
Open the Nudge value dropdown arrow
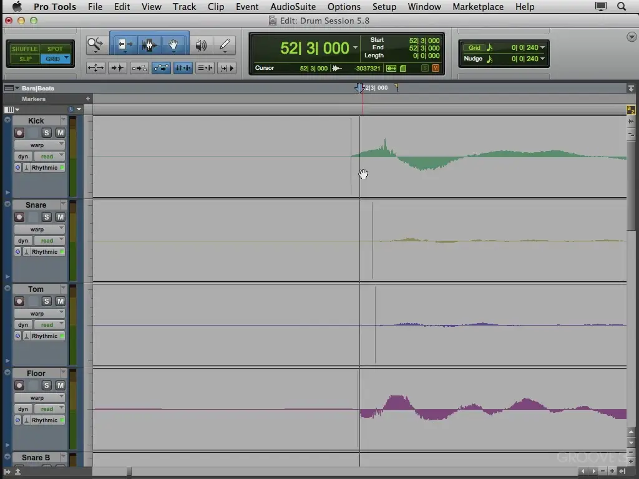pyautogui.click(x=542, y=59)
